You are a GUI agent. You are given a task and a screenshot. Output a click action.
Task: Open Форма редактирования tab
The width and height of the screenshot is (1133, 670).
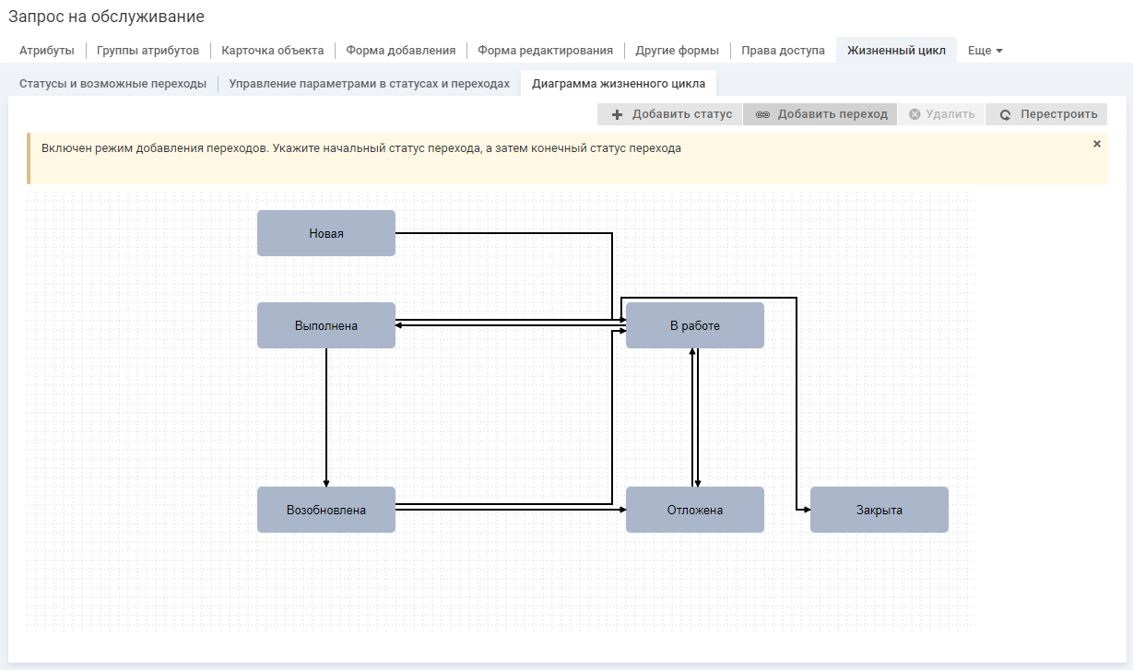pyautogui.click(x=545, y=51)
